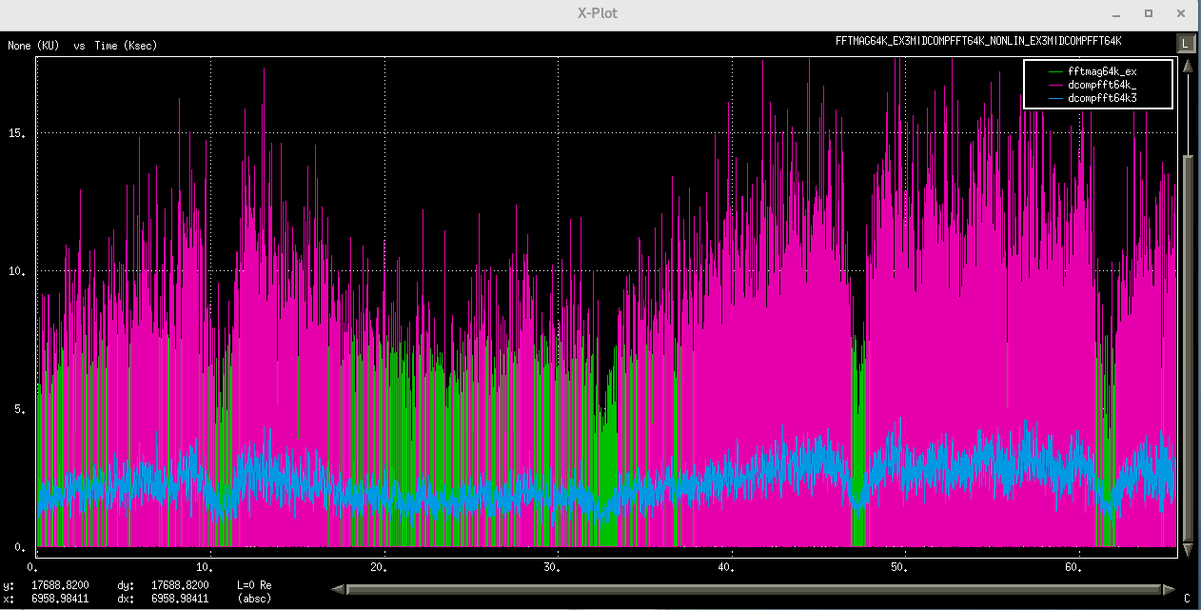Click the dx value readout 6958.98411
Screen dimensions: 1201x610
[179, 599]
